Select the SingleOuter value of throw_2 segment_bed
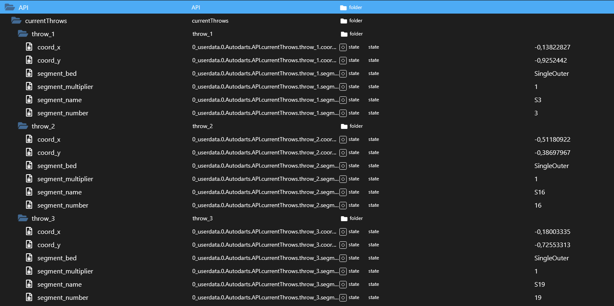 click(x=551, y=166)
